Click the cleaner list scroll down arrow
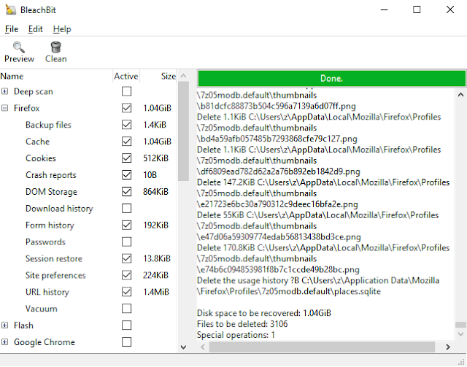 click(183, 347)
